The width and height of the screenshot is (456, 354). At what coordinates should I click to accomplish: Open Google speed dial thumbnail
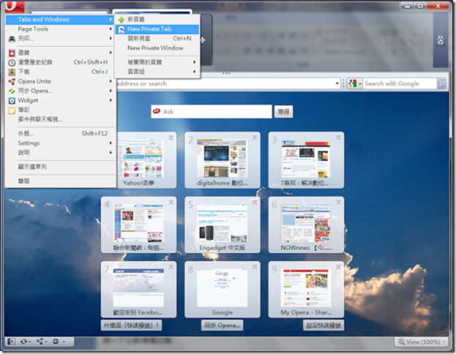click(223, 287)
